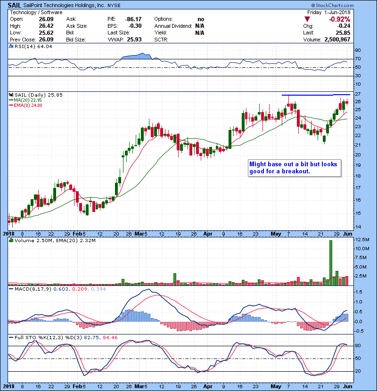Click the 80 label on stochastic axis
Viewport: 377px width, 391px height.
(x=358, y=346)
